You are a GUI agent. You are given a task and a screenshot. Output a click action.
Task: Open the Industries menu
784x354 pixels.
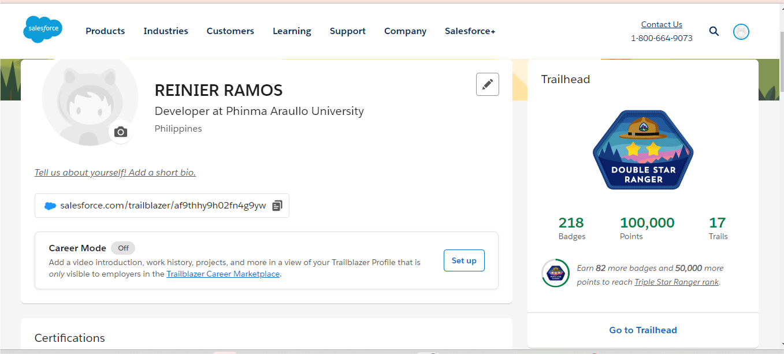point(166,31)
